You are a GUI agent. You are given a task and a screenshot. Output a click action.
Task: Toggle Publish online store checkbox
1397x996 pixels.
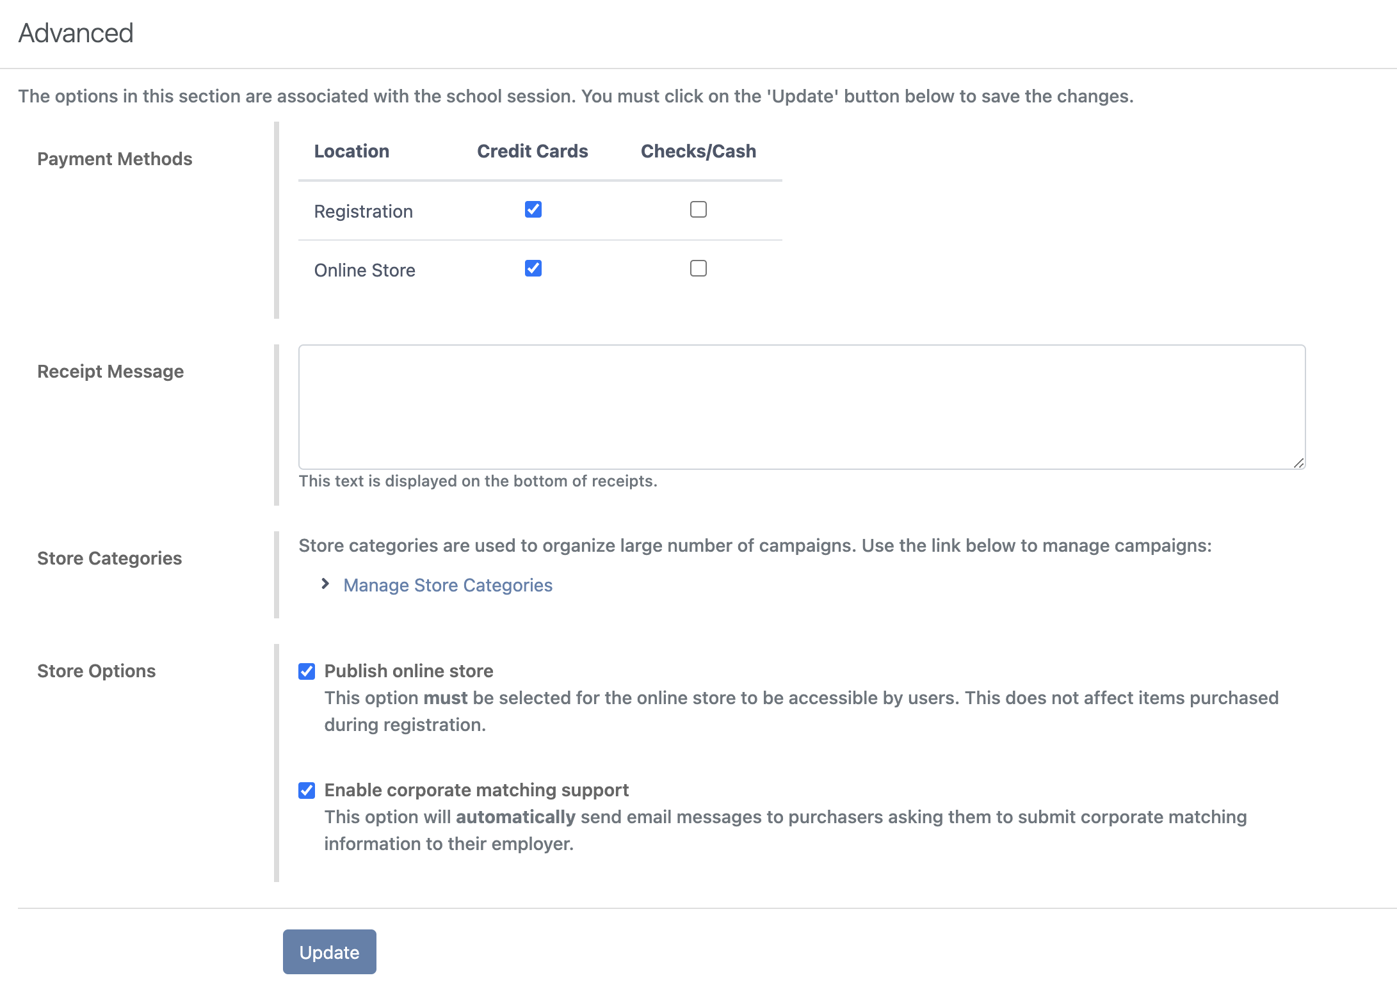click(307, 671)
